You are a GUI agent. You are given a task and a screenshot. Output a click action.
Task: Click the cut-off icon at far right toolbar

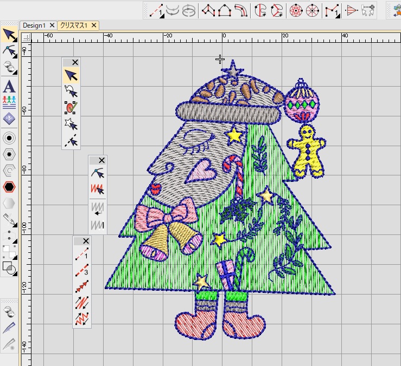click(397, 11)
